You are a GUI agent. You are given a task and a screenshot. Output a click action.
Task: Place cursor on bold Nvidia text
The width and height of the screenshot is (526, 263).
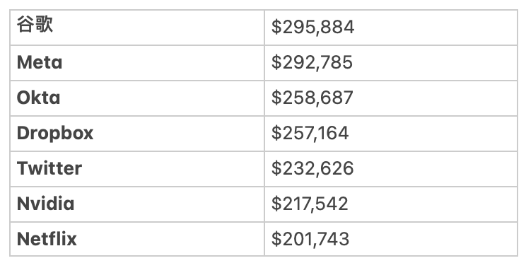pos(46,204)
